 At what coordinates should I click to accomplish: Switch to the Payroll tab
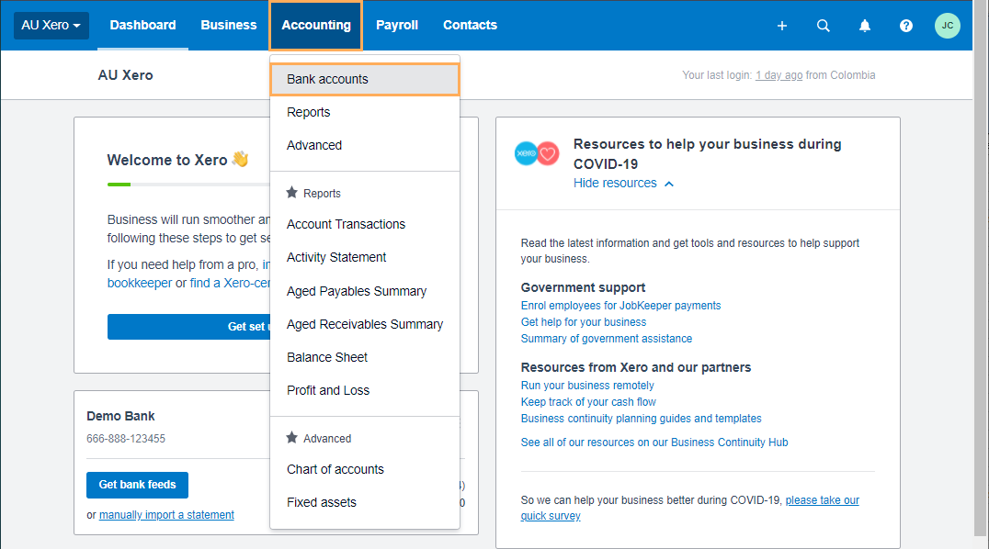pyautogui.click(x=397, y=26)
